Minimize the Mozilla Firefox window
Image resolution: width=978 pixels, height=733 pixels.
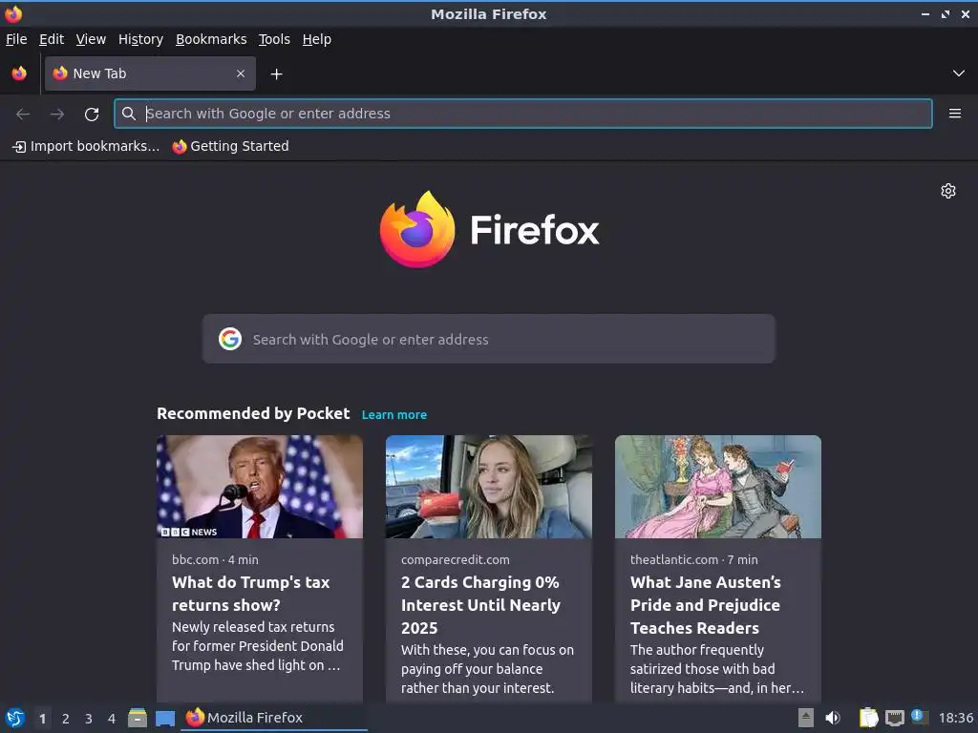point(925,14)
